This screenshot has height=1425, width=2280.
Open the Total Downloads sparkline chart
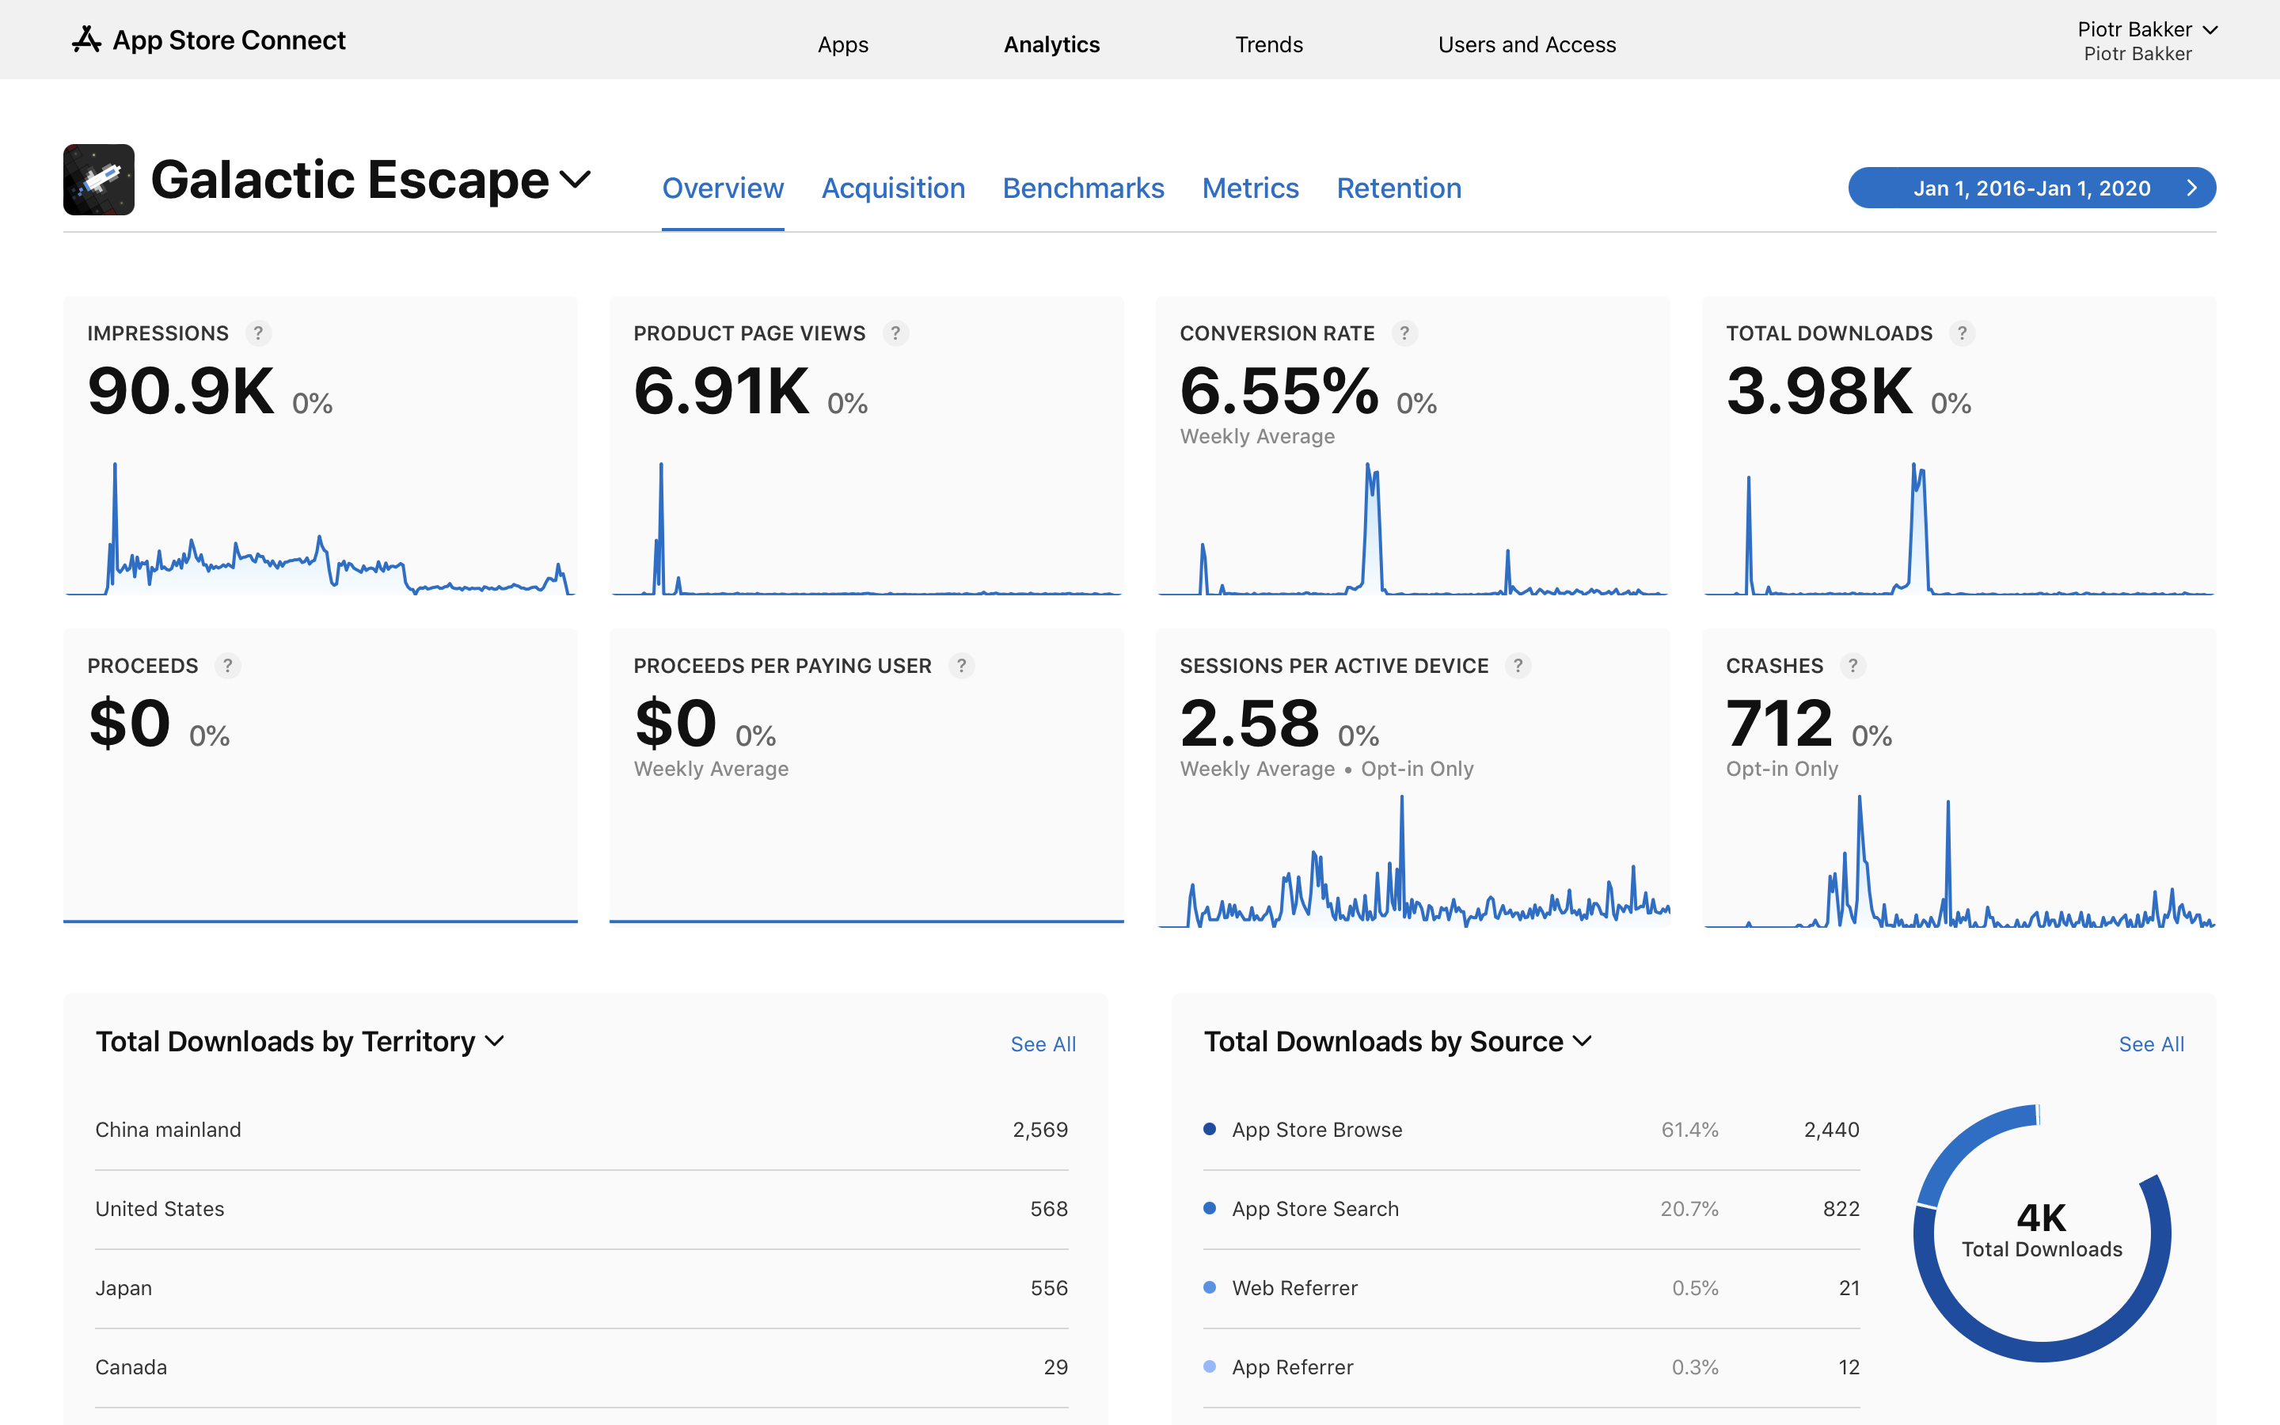[1959, 529]
